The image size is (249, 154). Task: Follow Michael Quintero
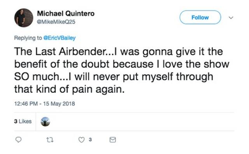click(200, 17)
